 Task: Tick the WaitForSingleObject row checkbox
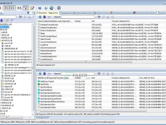coord(39,36)
